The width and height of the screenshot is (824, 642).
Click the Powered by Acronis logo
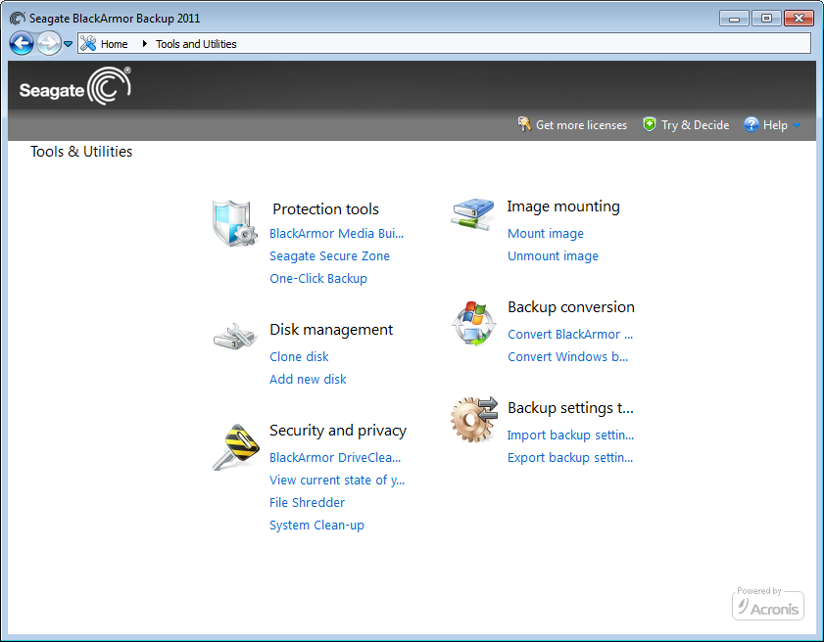[768, 604]
